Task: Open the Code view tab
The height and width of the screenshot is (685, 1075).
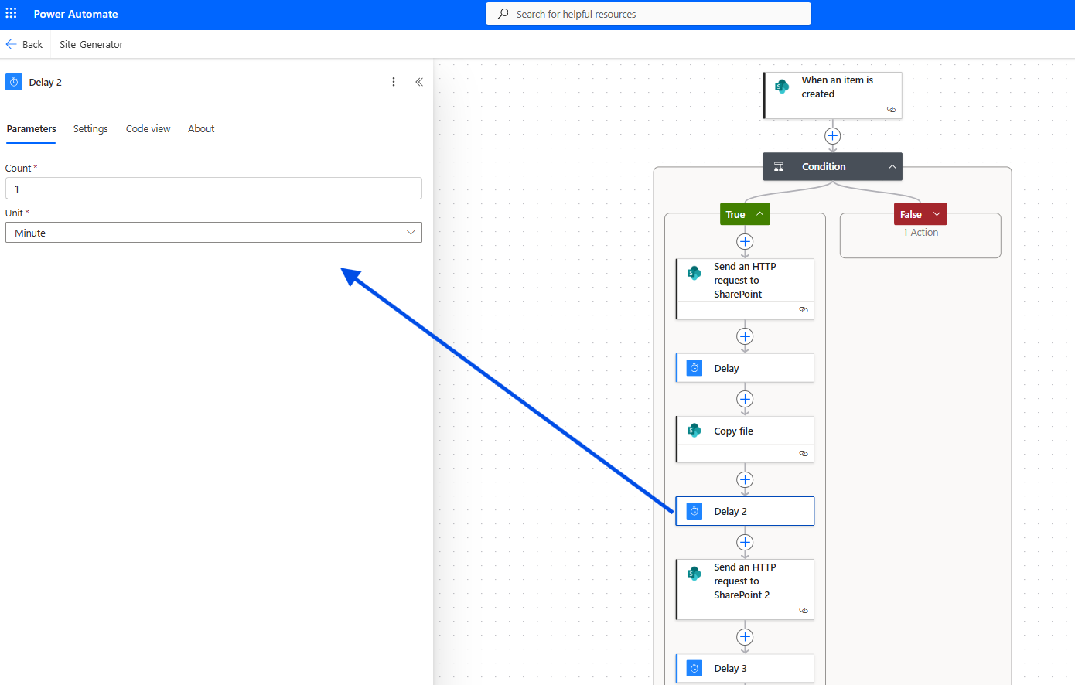Action: click(148, 129)
